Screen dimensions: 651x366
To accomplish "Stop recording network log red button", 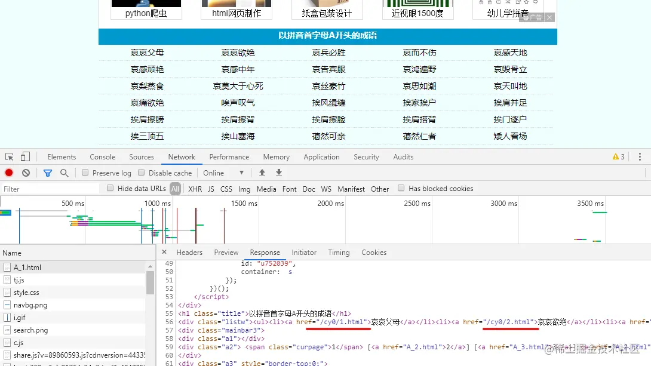I will click(9, 173).
